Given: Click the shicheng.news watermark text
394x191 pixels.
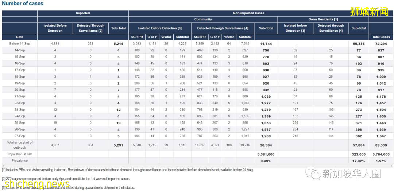Looking at the screenshot, I should [x=32, y=184].
